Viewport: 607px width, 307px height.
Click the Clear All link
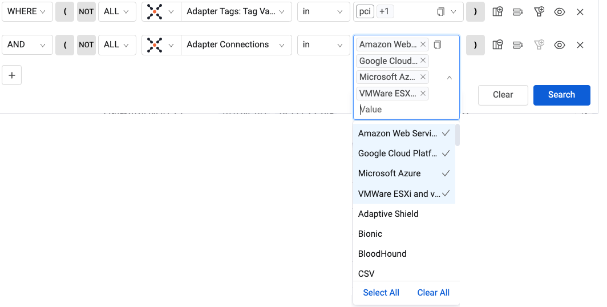point(433,293)
